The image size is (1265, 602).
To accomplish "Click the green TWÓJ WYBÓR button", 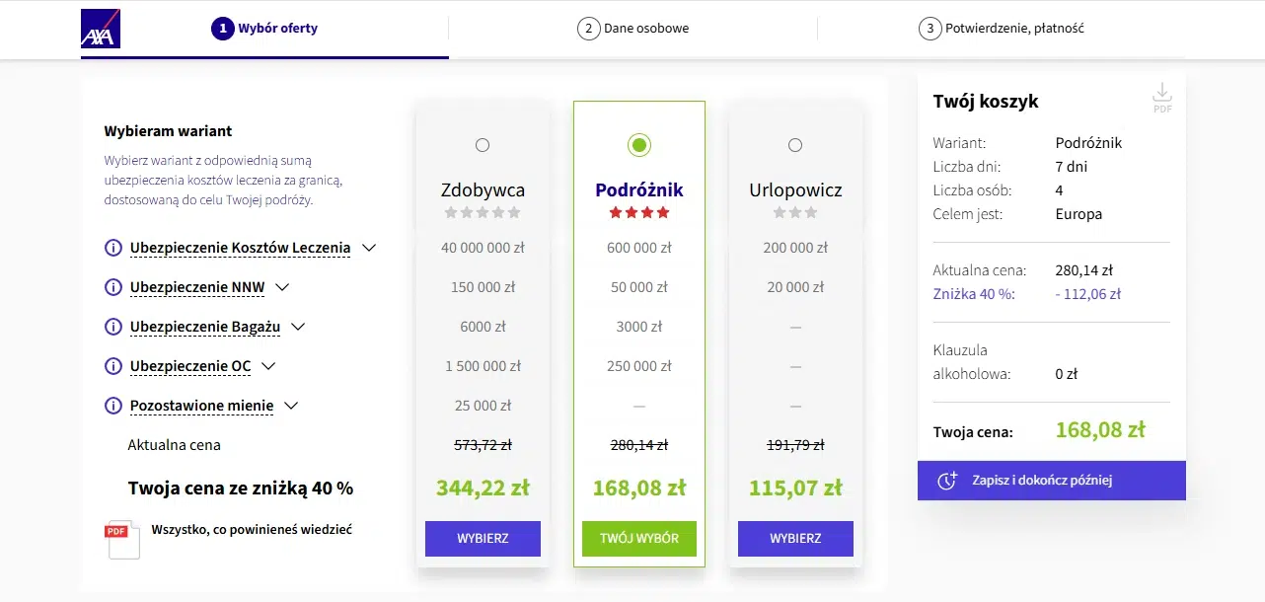I will [x=639, y=539].
